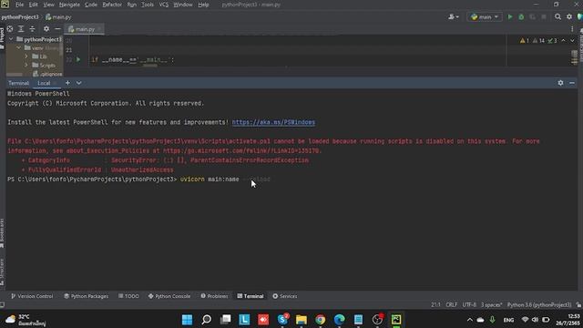Screen dimensions: 583x328
Task: Go to next highlighted error
Action: (x=572, y=40)
